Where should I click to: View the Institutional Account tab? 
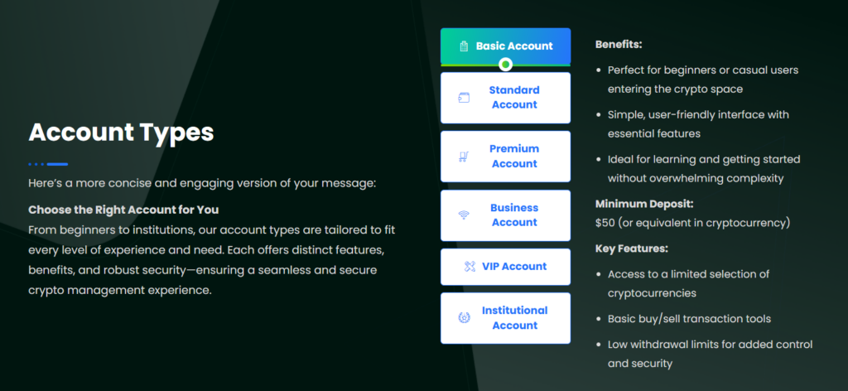pos(513,318)
